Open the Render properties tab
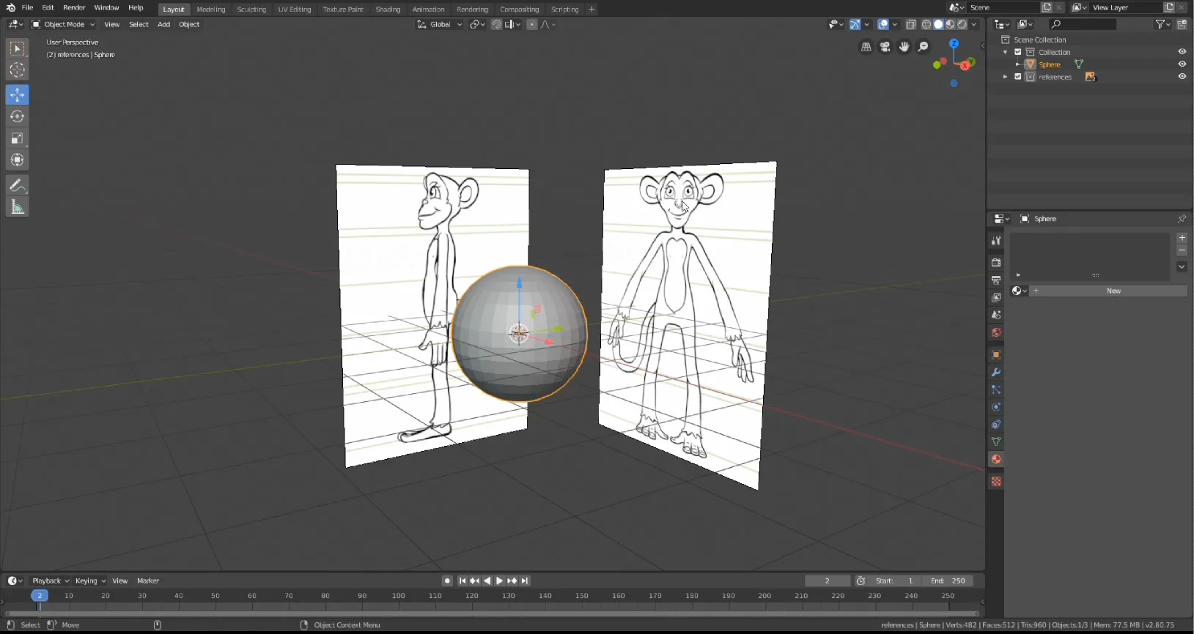 (996, 262)
